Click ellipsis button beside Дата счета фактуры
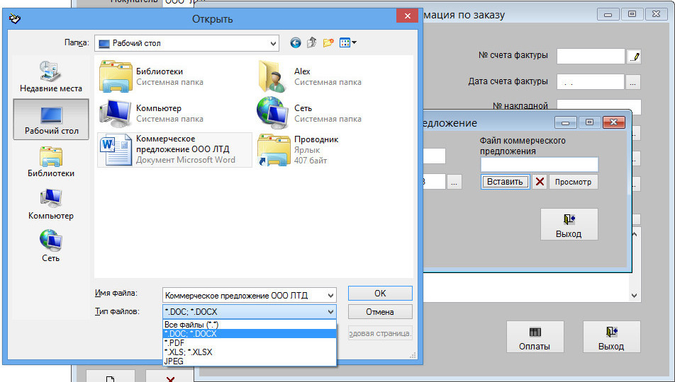Screen dimensions: 675x382 coord(632,82)
